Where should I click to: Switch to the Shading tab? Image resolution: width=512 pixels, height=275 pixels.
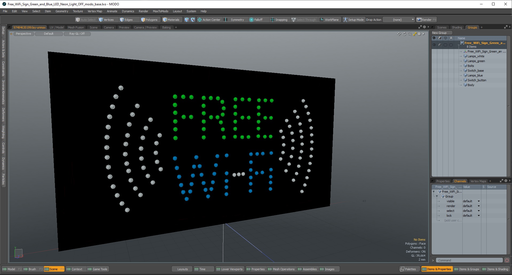tap(457, 27)
